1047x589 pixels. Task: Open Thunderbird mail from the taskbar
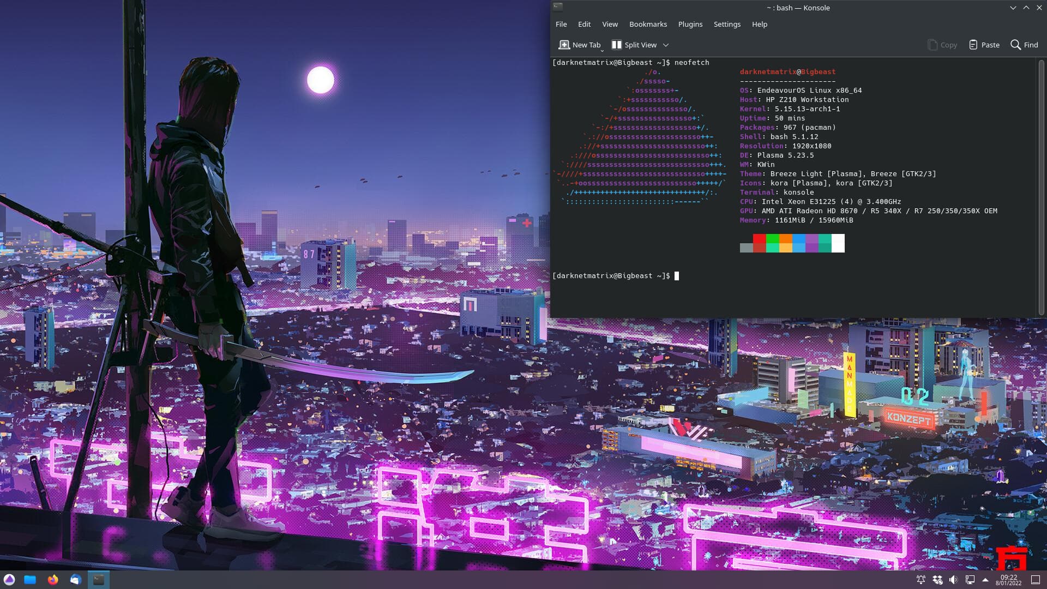pos(76,580)
